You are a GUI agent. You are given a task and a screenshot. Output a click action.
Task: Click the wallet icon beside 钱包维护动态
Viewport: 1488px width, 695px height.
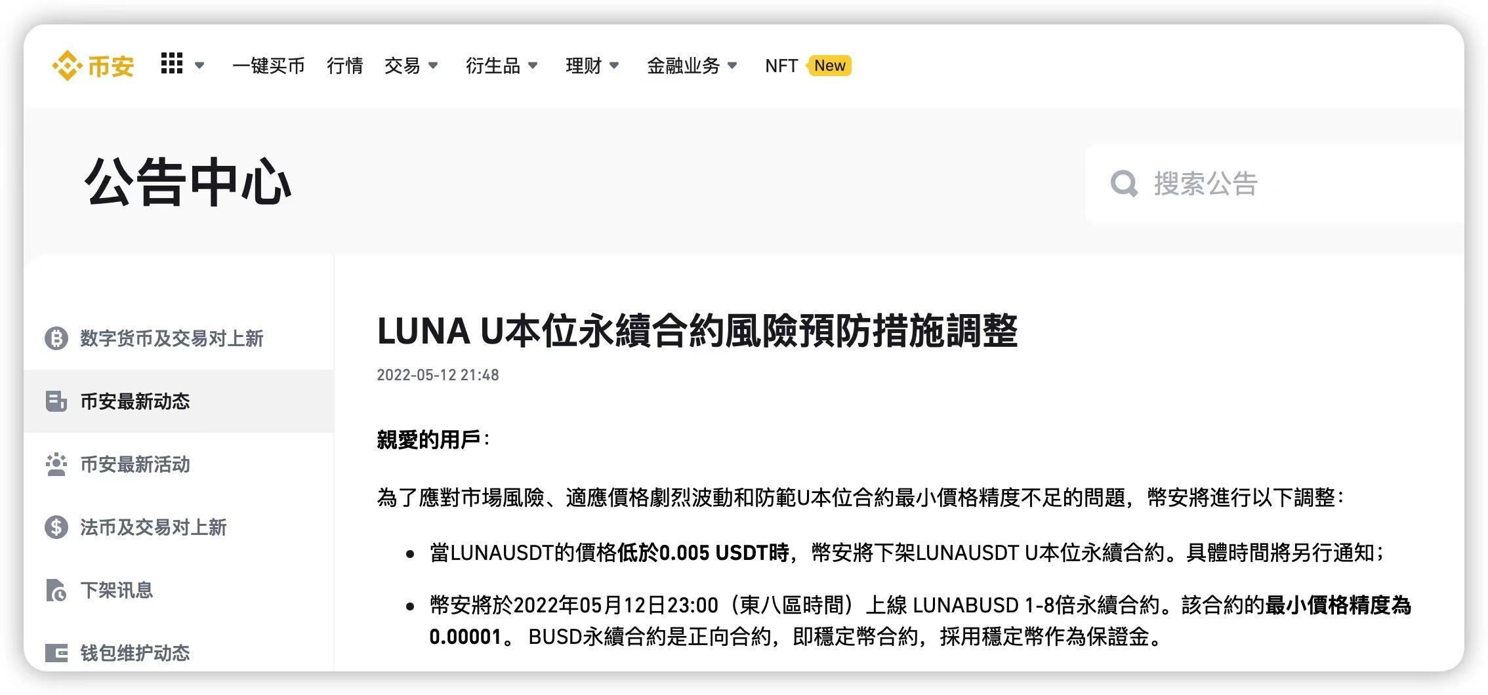(x=56, y=653)
